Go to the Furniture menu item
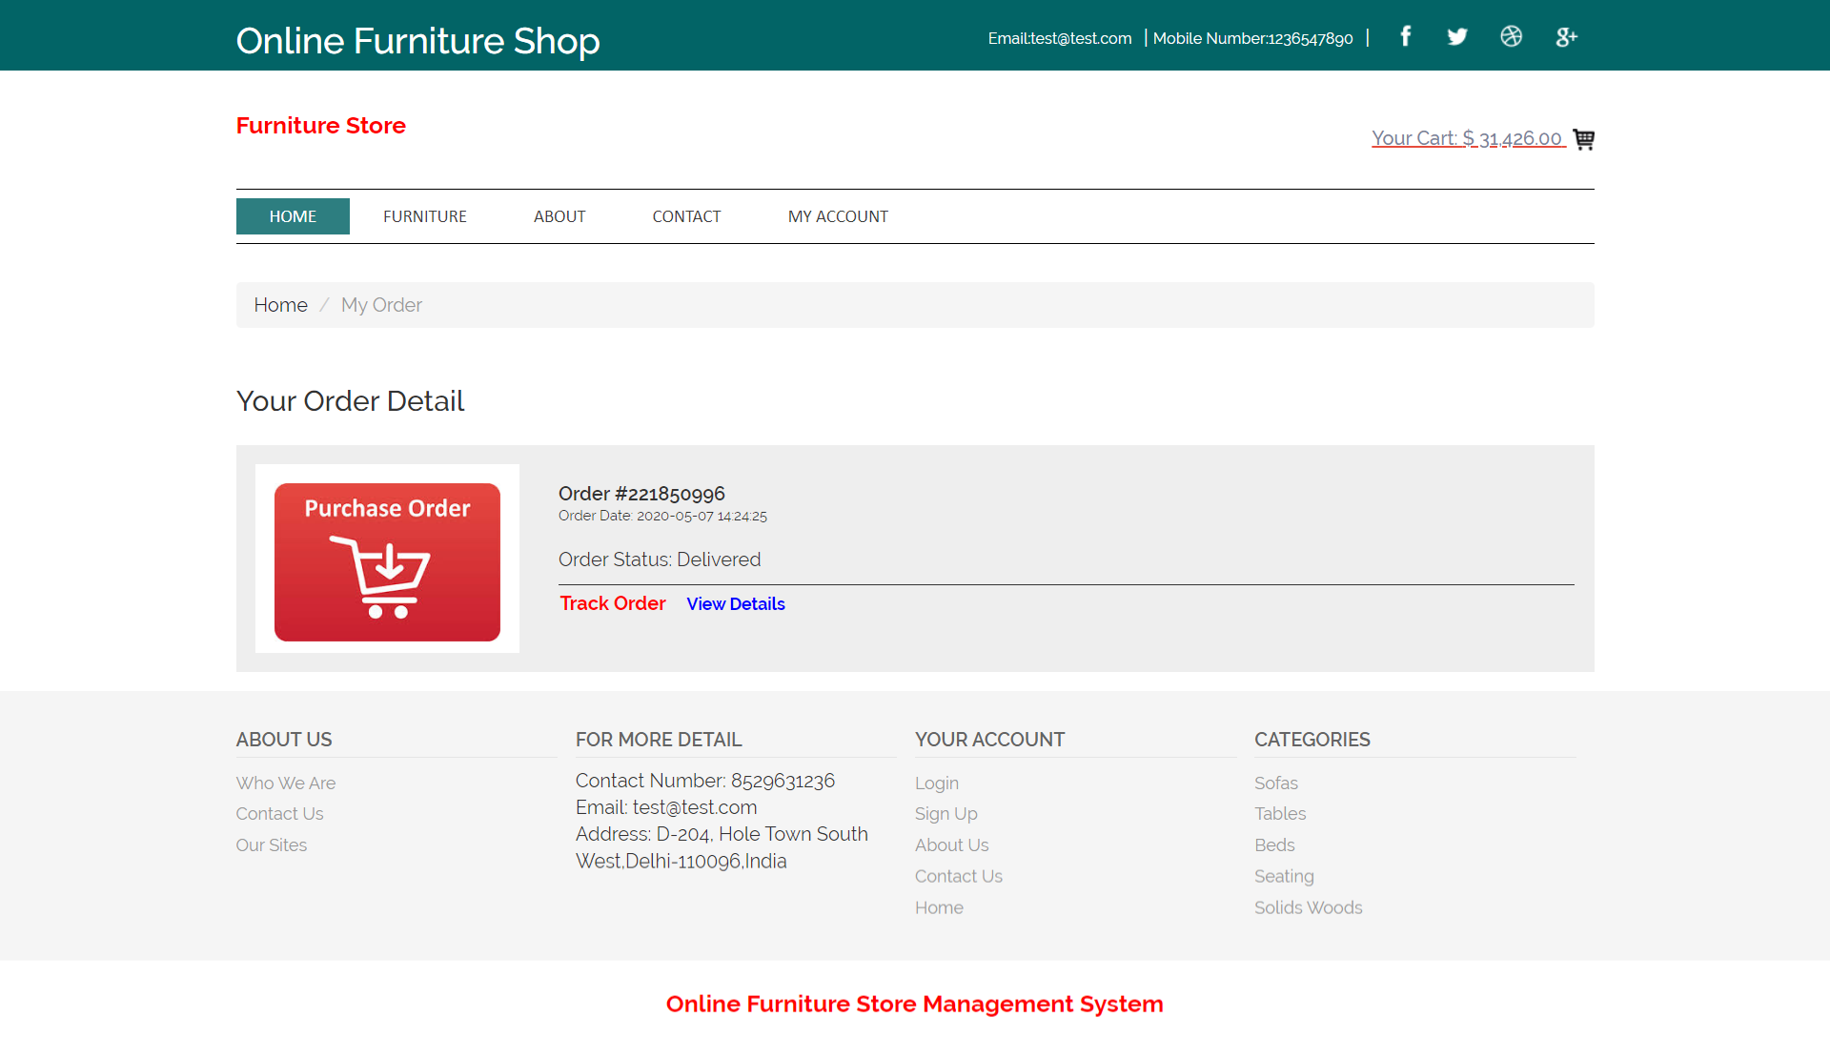This screenshot has height=1058, width=1830. (x=425, y=216)
